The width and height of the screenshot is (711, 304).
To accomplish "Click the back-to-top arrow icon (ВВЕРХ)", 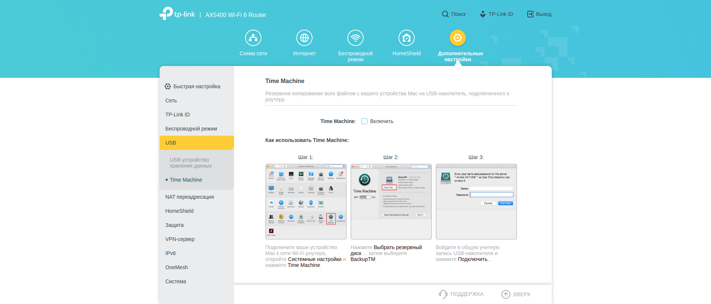I will pos(506,294).
